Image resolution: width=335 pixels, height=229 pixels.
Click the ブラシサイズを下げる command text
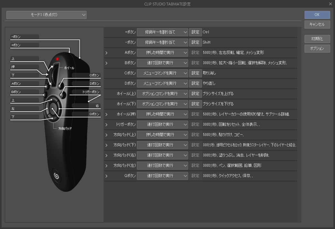pos(218,104)
